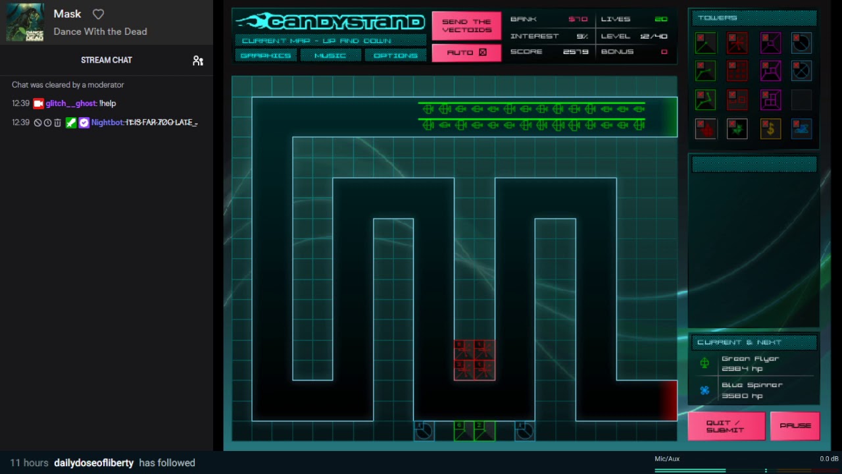Screen dimensions: 842x474
Task: Click the Score 2579 value
Action: click(576, 52)
